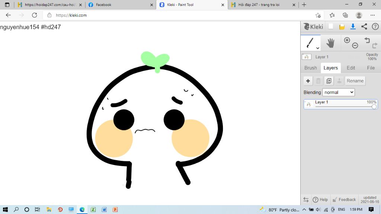This screenshot has width=381, height=214.
Task: Flip the interface side with the arrows icon
Action: tap(306, 200)
